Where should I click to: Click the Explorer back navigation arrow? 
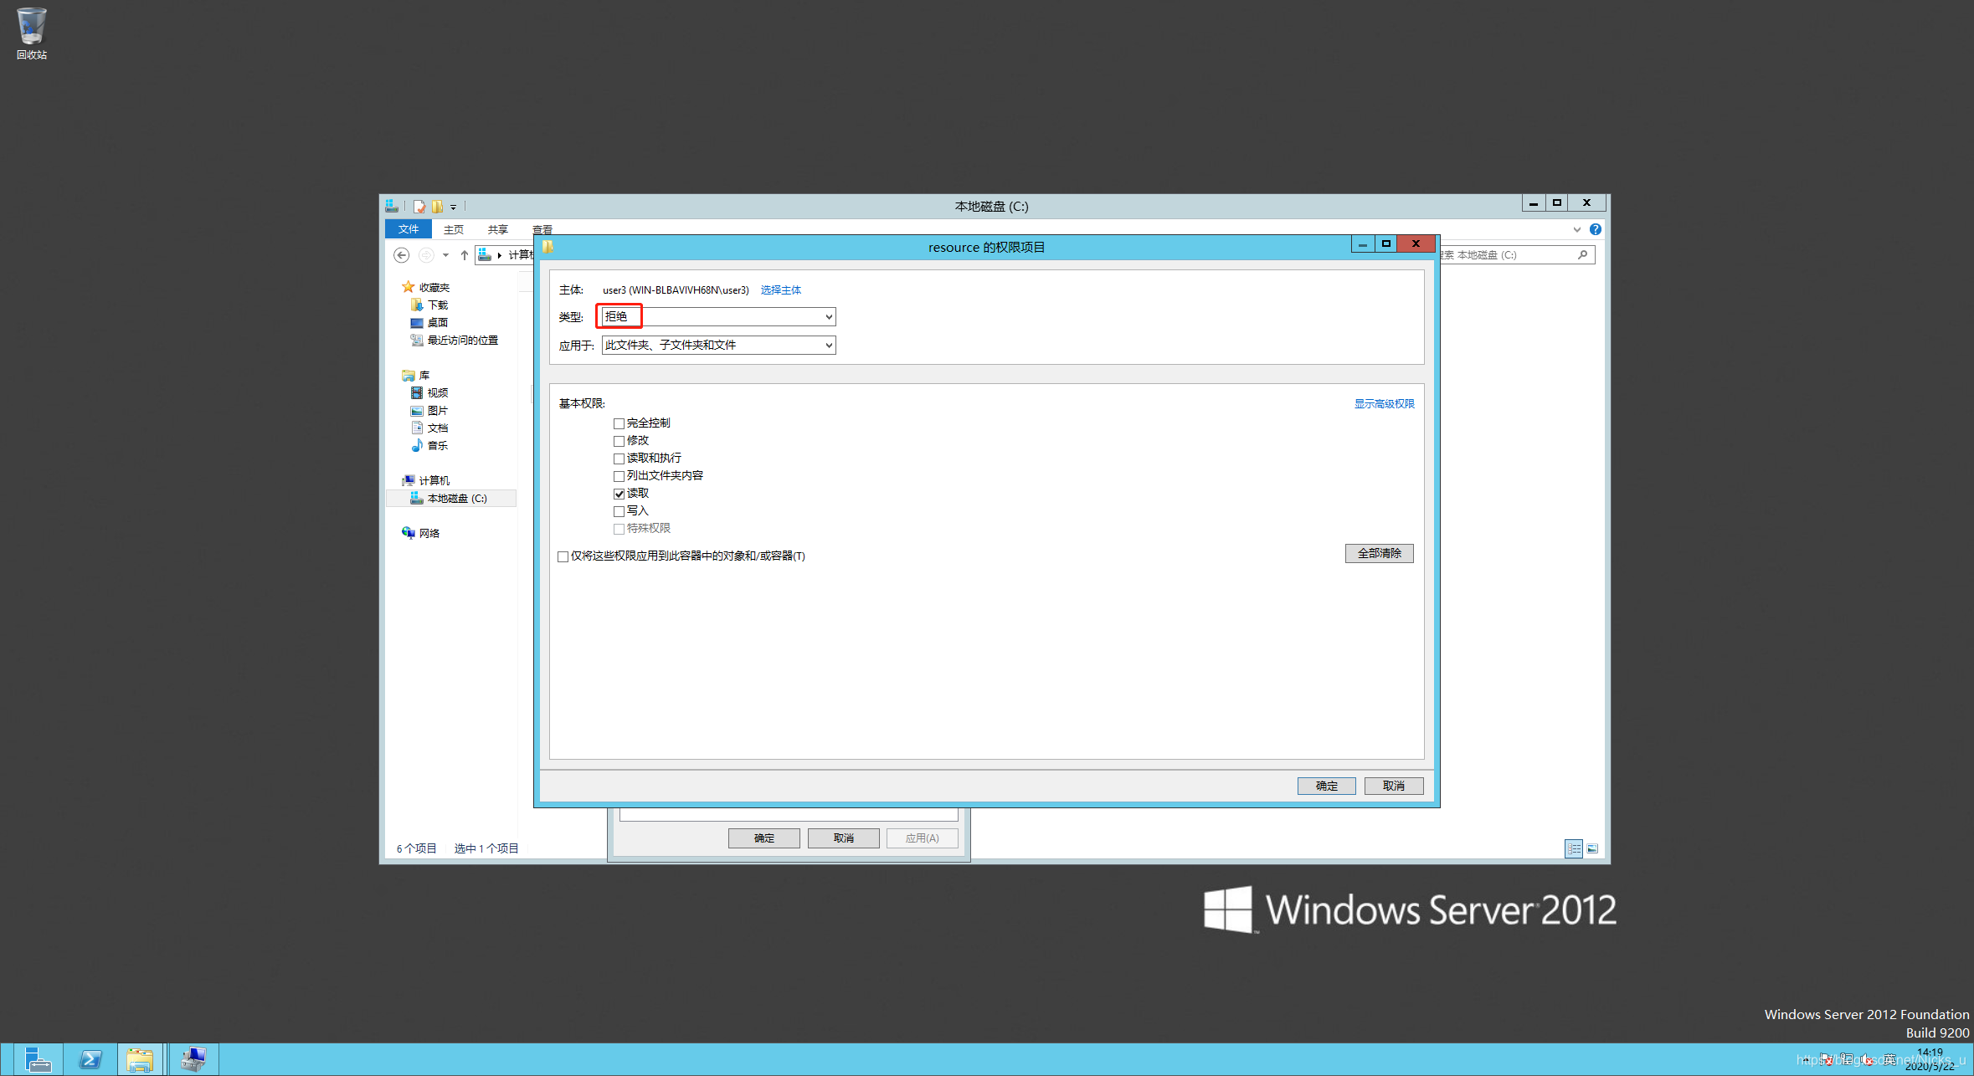402,255
